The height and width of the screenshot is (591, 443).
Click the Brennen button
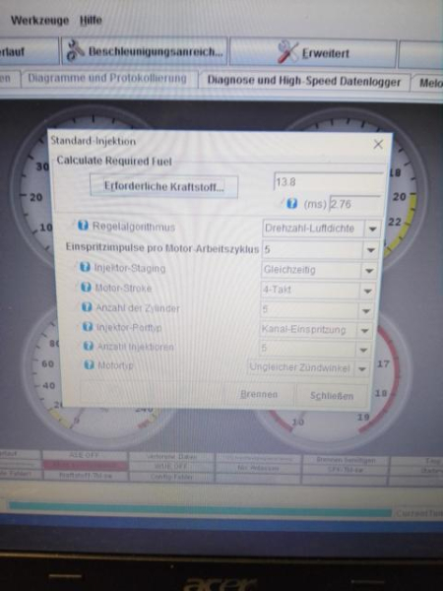coord(259,395)
